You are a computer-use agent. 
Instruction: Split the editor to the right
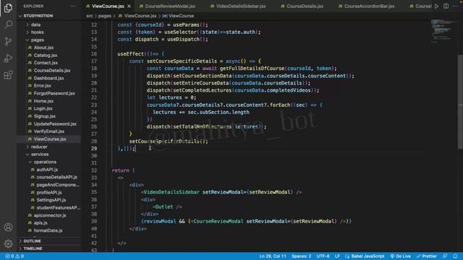(x=446, y=6)
